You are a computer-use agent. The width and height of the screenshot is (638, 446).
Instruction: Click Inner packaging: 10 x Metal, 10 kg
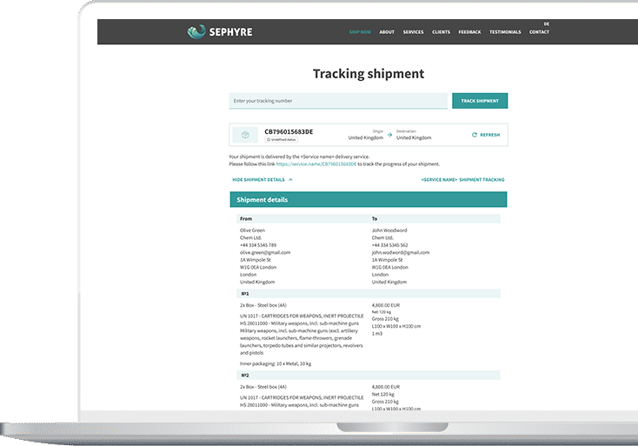[x=276, y=363]
